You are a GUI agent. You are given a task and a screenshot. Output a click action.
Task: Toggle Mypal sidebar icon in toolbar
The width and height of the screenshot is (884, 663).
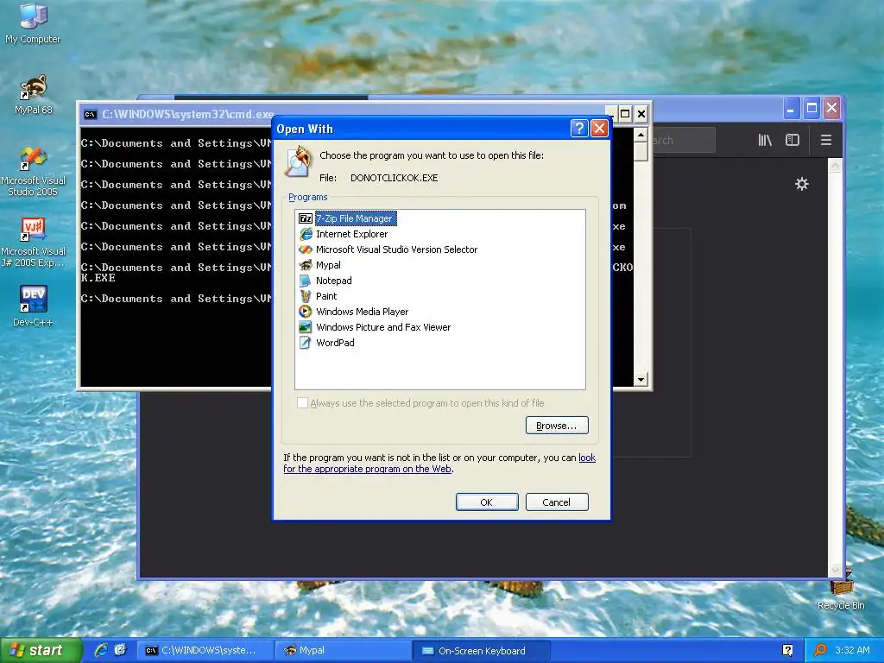pos(792,140)
